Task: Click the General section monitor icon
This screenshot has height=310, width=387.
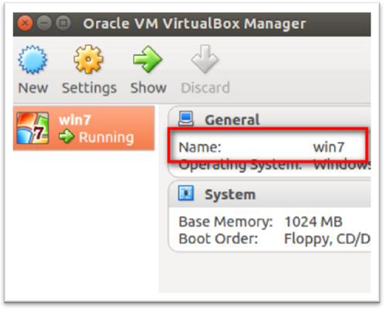Action: 186,119
